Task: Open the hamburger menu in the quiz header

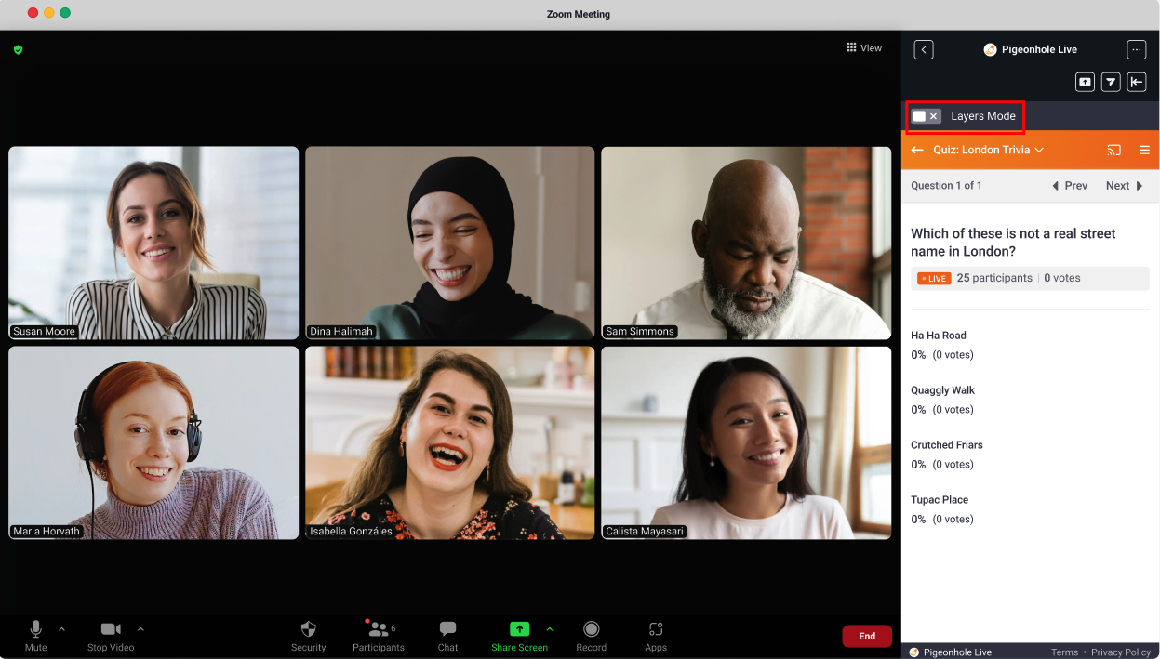Action: click(x=1144, y=150)
